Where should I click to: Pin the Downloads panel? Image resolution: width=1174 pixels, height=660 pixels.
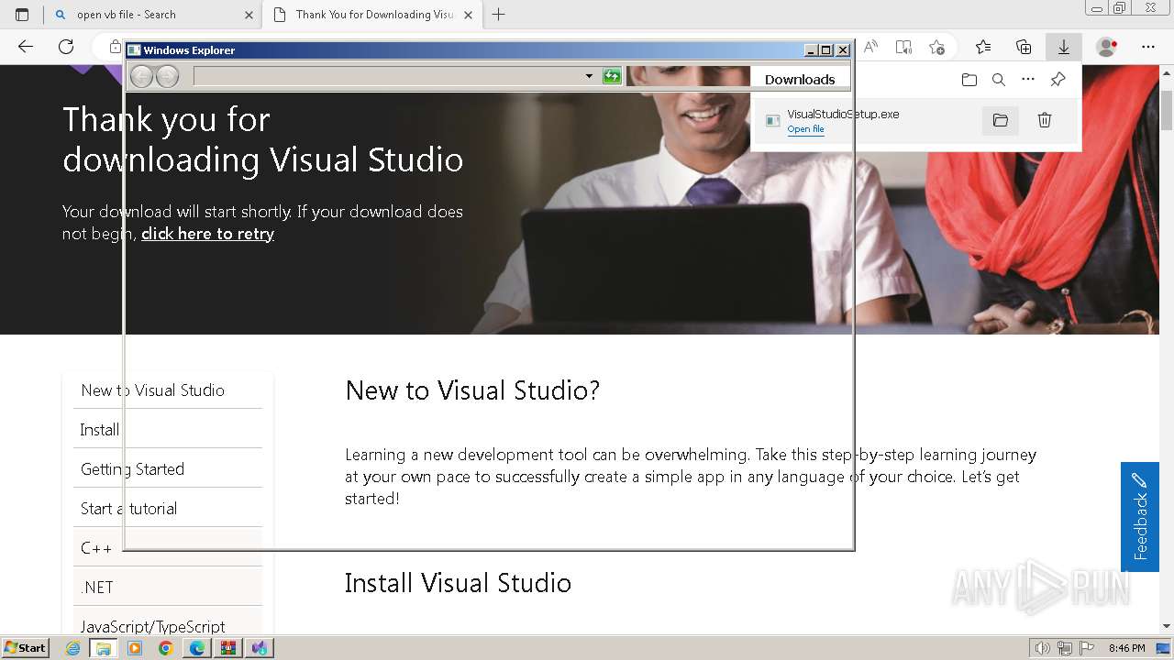point(1058,80)
